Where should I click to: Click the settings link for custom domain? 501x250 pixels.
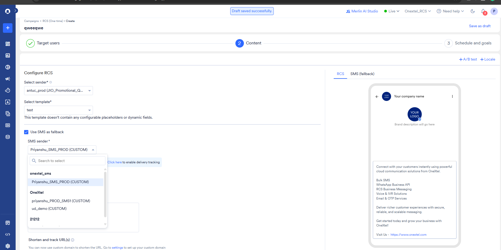click(117, 248)
